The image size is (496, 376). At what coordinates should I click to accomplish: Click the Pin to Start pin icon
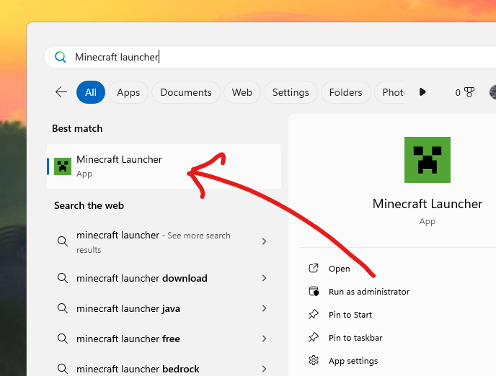point(314,314)
